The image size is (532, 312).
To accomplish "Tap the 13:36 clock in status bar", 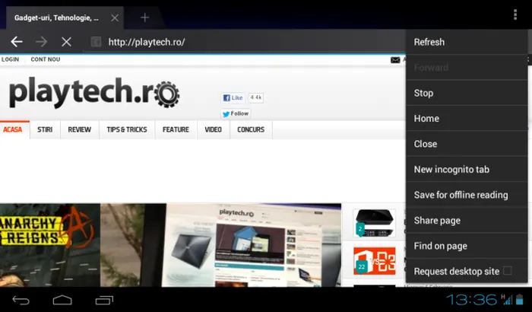I will click(472, 300).
